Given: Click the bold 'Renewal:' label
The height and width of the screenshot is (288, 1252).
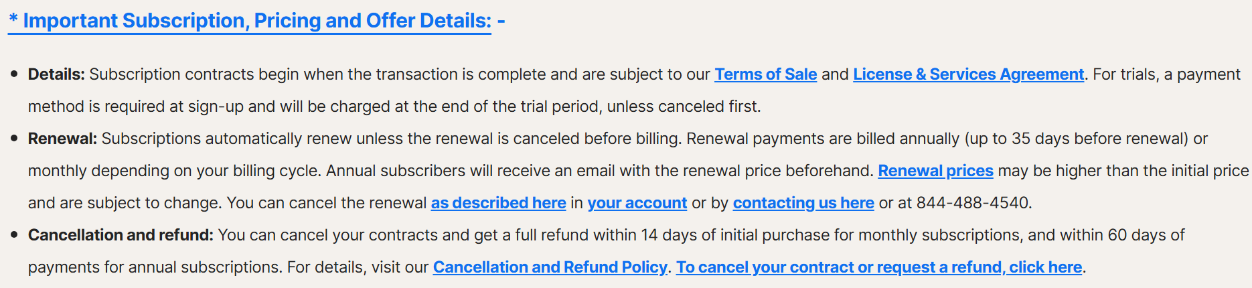Looking at the screenshot, I should (62, 139).
